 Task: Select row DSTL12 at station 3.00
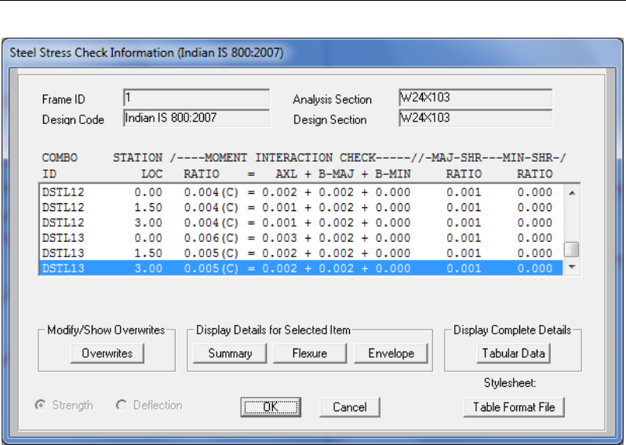coord(301,223)
